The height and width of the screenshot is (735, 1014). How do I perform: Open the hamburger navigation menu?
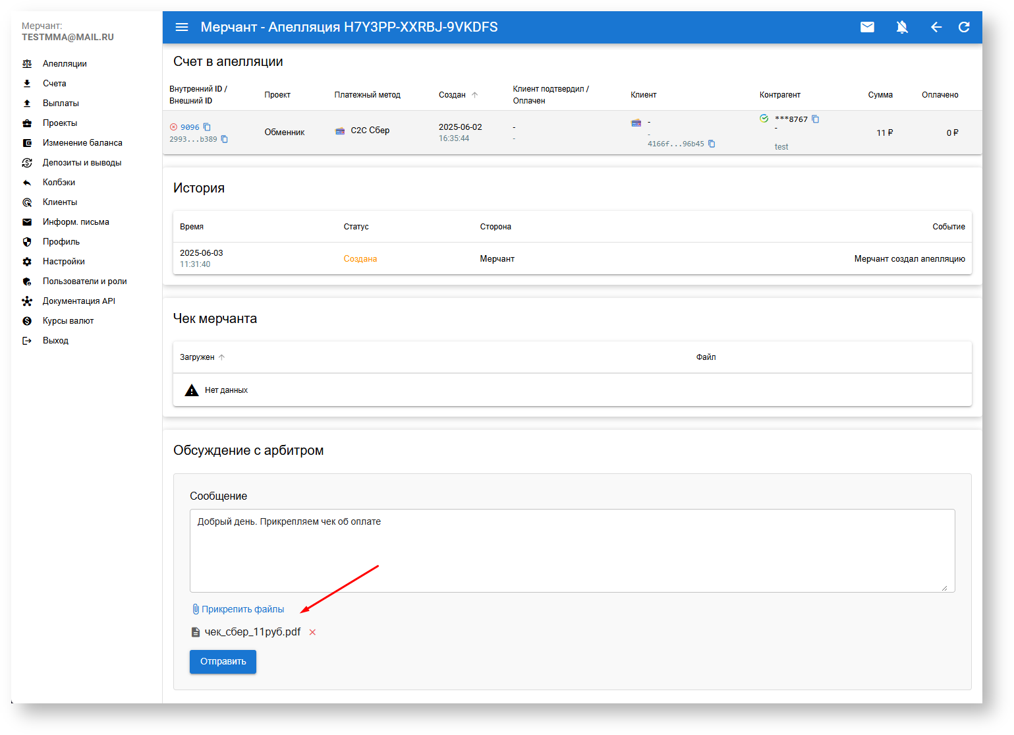click(182, 27)
